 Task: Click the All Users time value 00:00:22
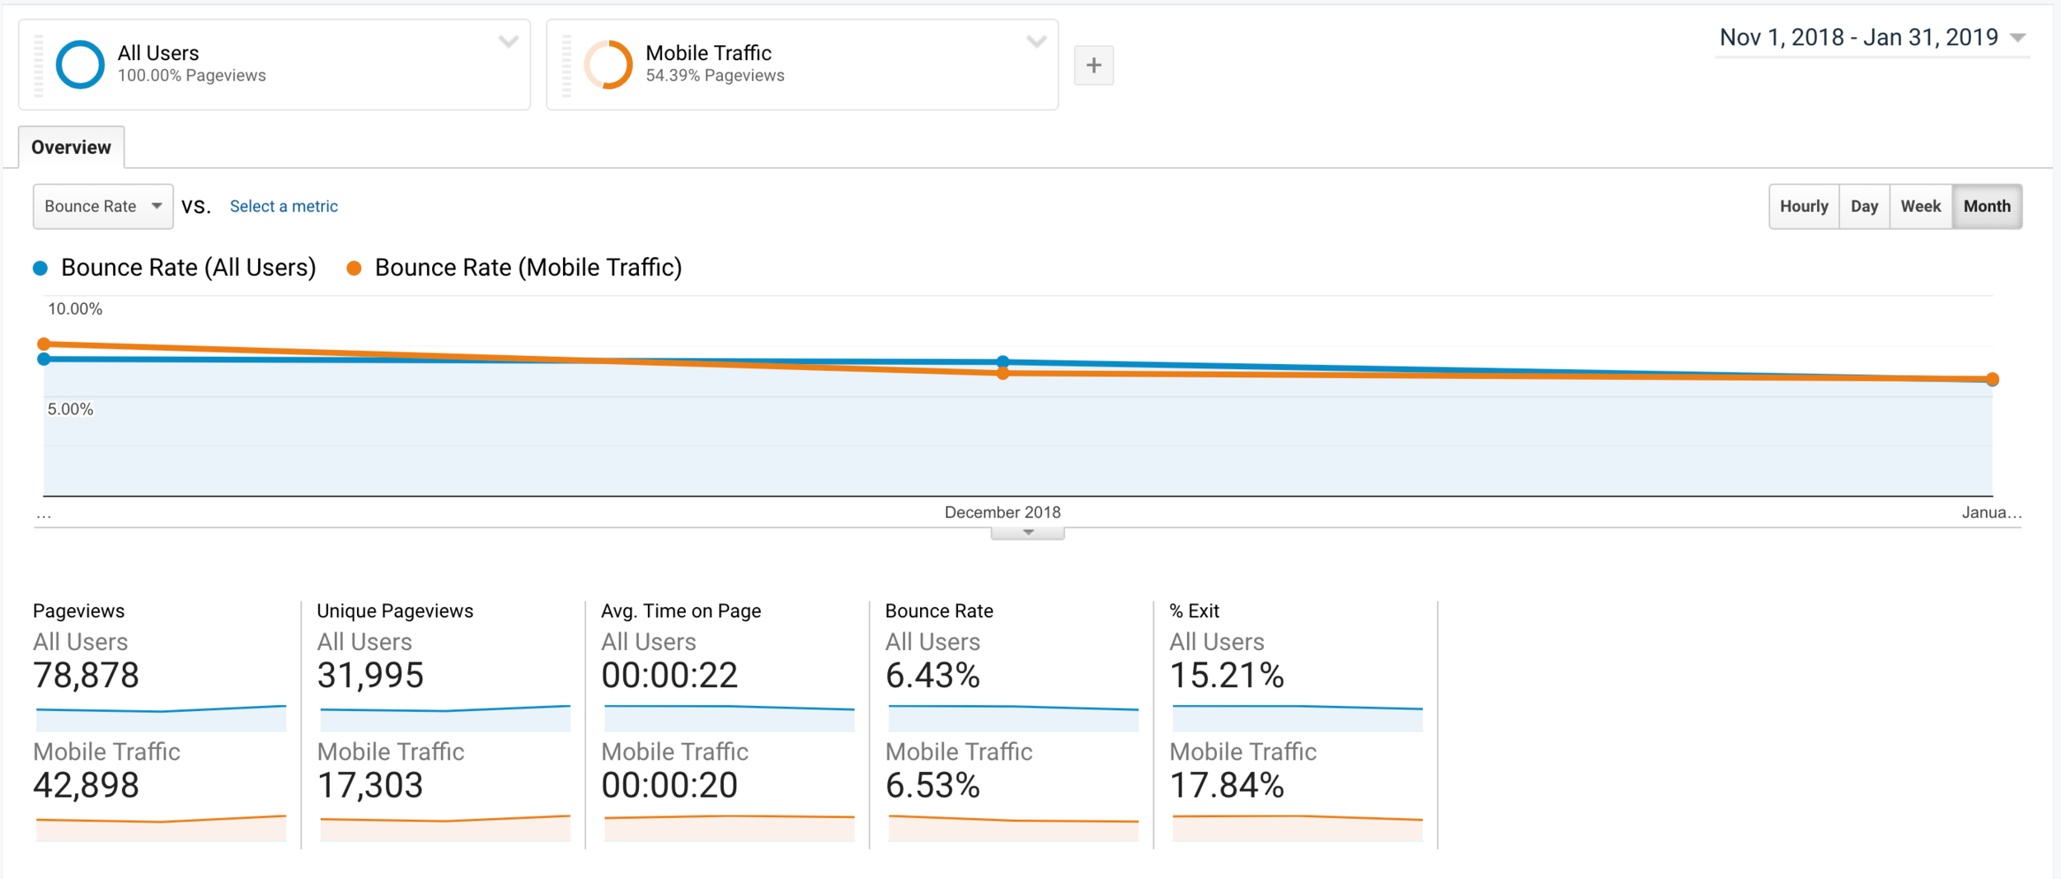pos(669,676)
